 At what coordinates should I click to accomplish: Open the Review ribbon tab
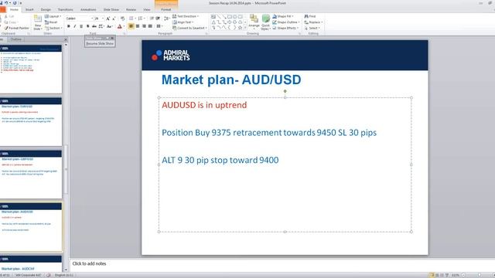tap(131, 10)
